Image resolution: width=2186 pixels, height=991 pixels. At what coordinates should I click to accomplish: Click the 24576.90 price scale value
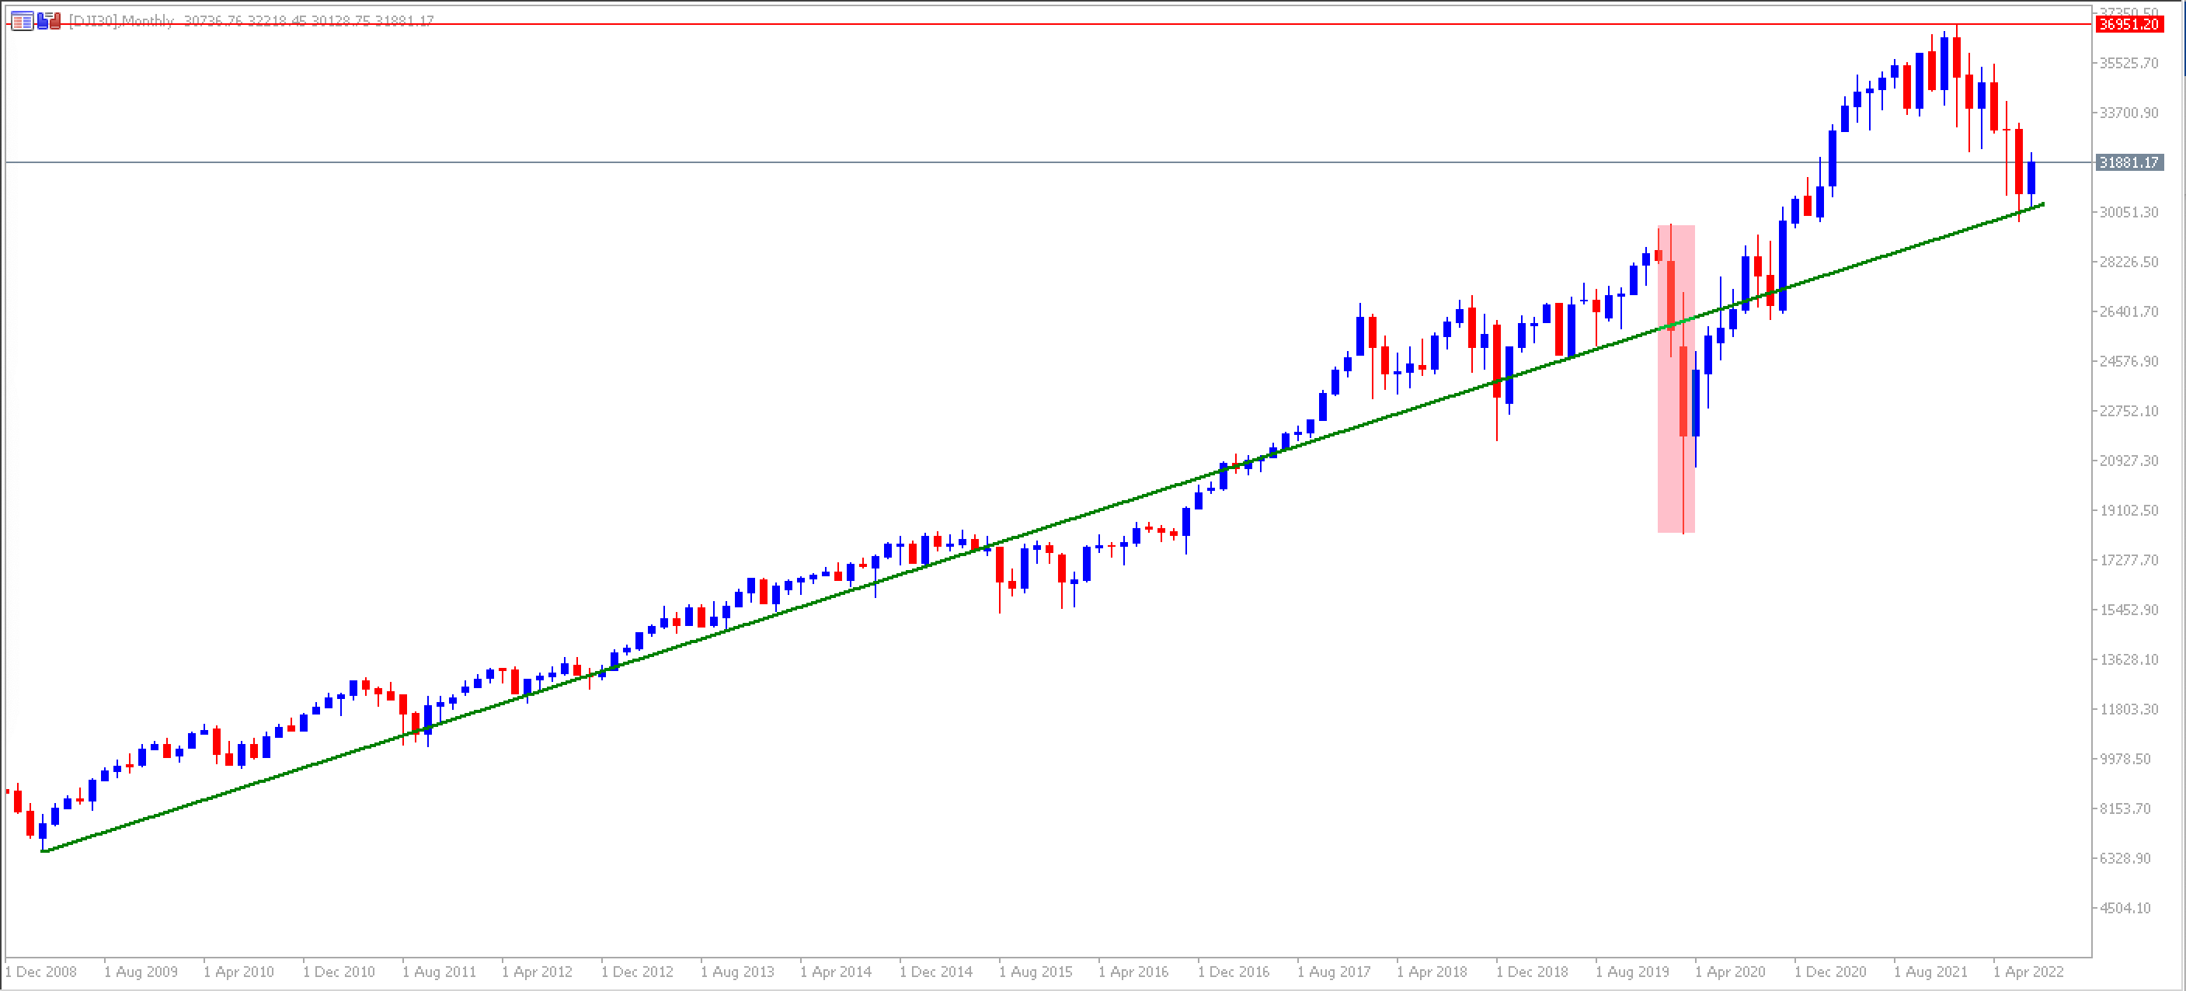(2129, 361)
